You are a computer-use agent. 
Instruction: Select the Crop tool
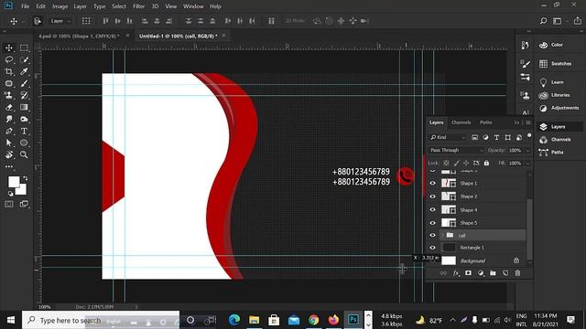pyautogui.click(x=9, y=71)
